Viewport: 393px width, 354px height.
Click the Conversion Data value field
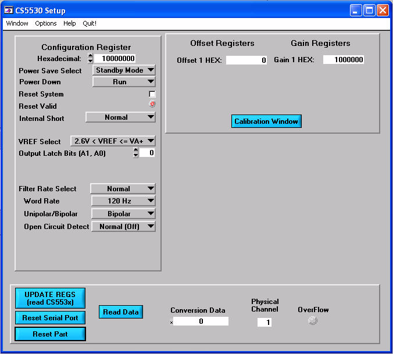pos(201,321)
